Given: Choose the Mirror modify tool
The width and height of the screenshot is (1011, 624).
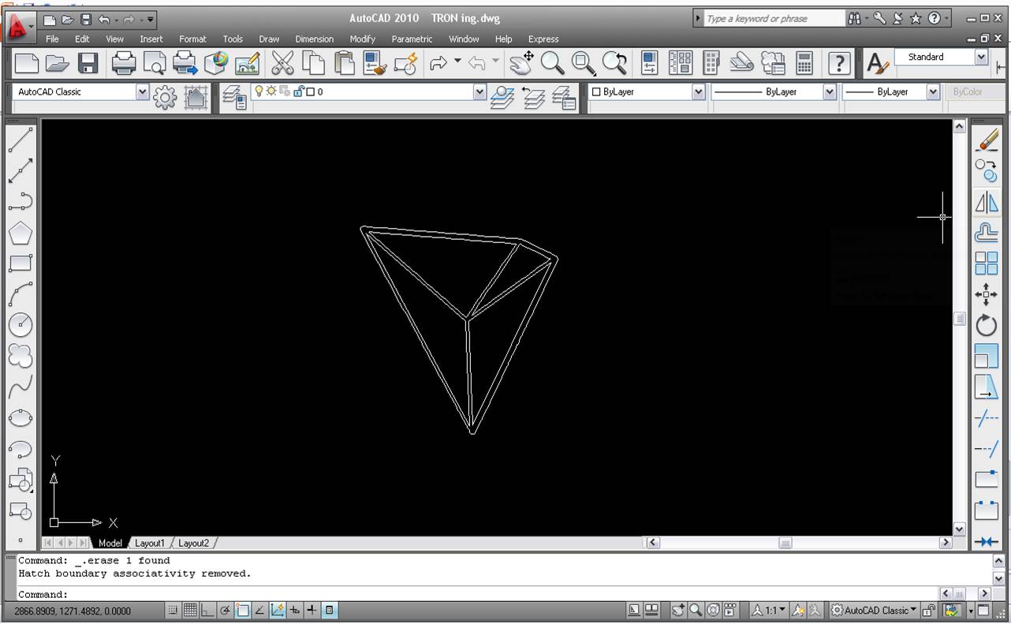Looking at the screenshot, I should pyautogui.click(x=987, y=202).
